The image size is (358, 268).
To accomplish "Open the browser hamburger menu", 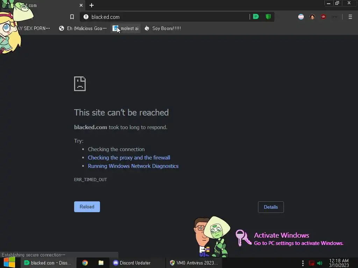I will [x=350, y=17].
